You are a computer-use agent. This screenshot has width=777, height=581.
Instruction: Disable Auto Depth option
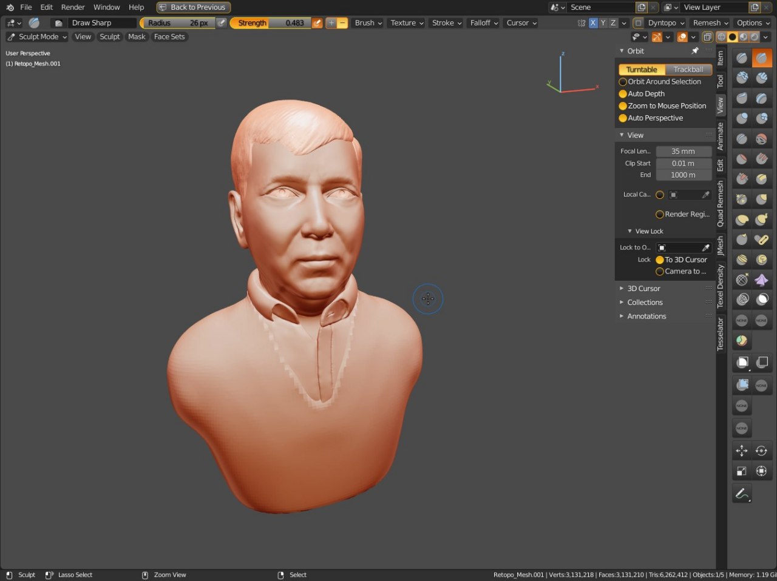point(623,94)
